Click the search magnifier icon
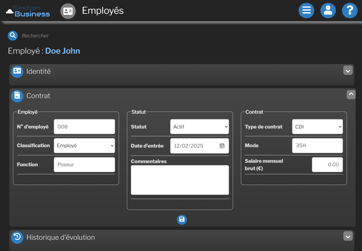This screenshot has height=251, width=362. click(13, 35)
